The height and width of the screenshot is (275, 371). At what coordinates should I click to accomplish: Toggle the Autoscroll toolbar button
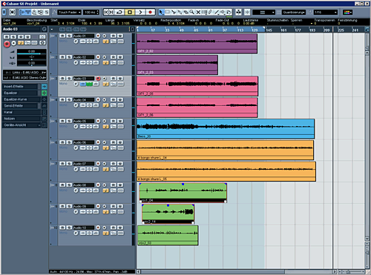[x=238, y=12]
